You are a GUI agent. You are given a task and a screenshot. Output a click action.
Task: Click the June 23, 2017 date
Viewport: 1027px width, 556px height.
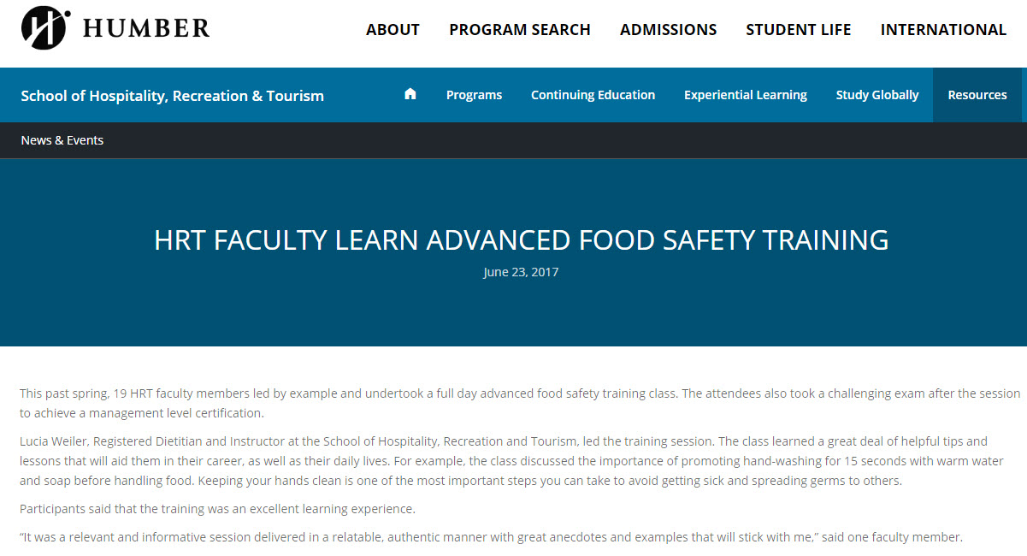point(521,272)
